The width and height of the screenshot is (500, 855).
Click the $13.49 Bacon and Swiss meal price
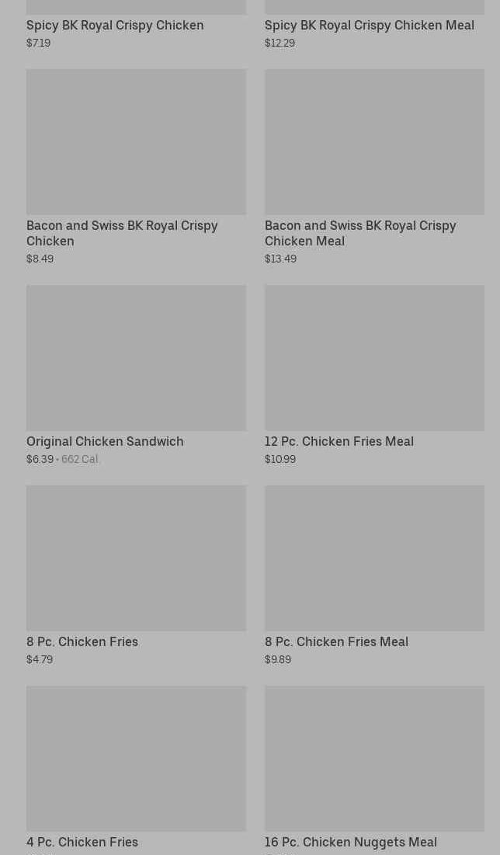coord(280,259)
